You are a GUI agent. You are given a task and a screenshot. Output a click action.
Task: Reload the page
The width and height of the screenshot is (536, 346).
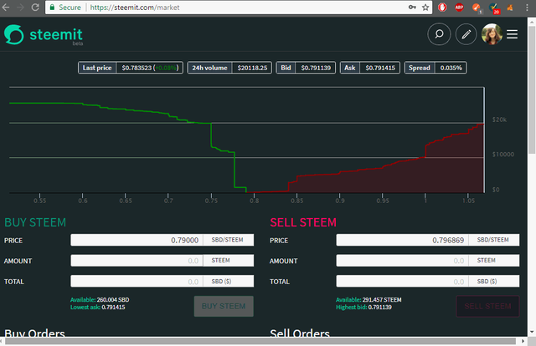pos(35,8)
